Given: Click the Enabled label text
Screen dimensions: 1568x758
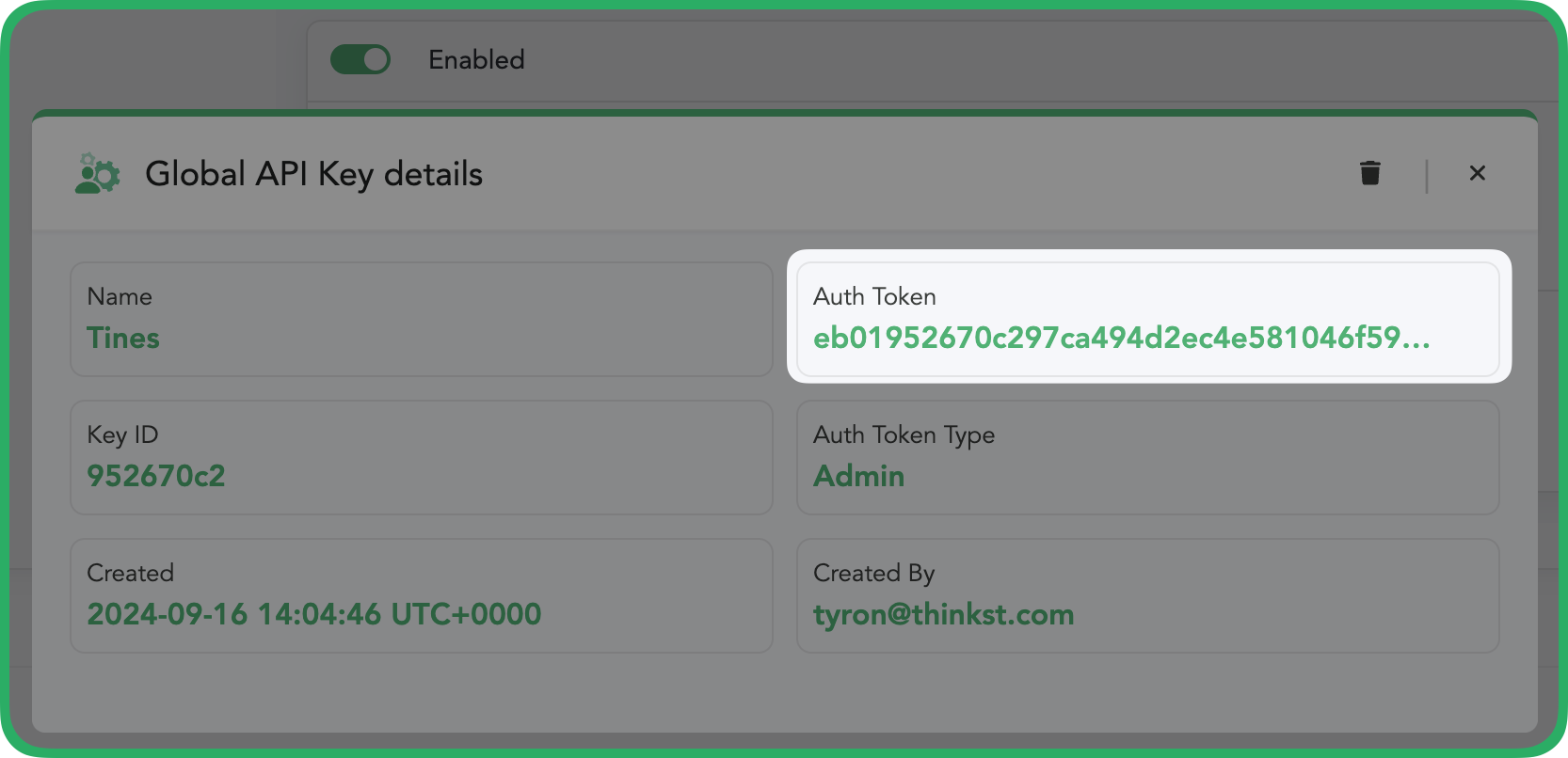Looking at the screenshot, I should pos(477,60).
